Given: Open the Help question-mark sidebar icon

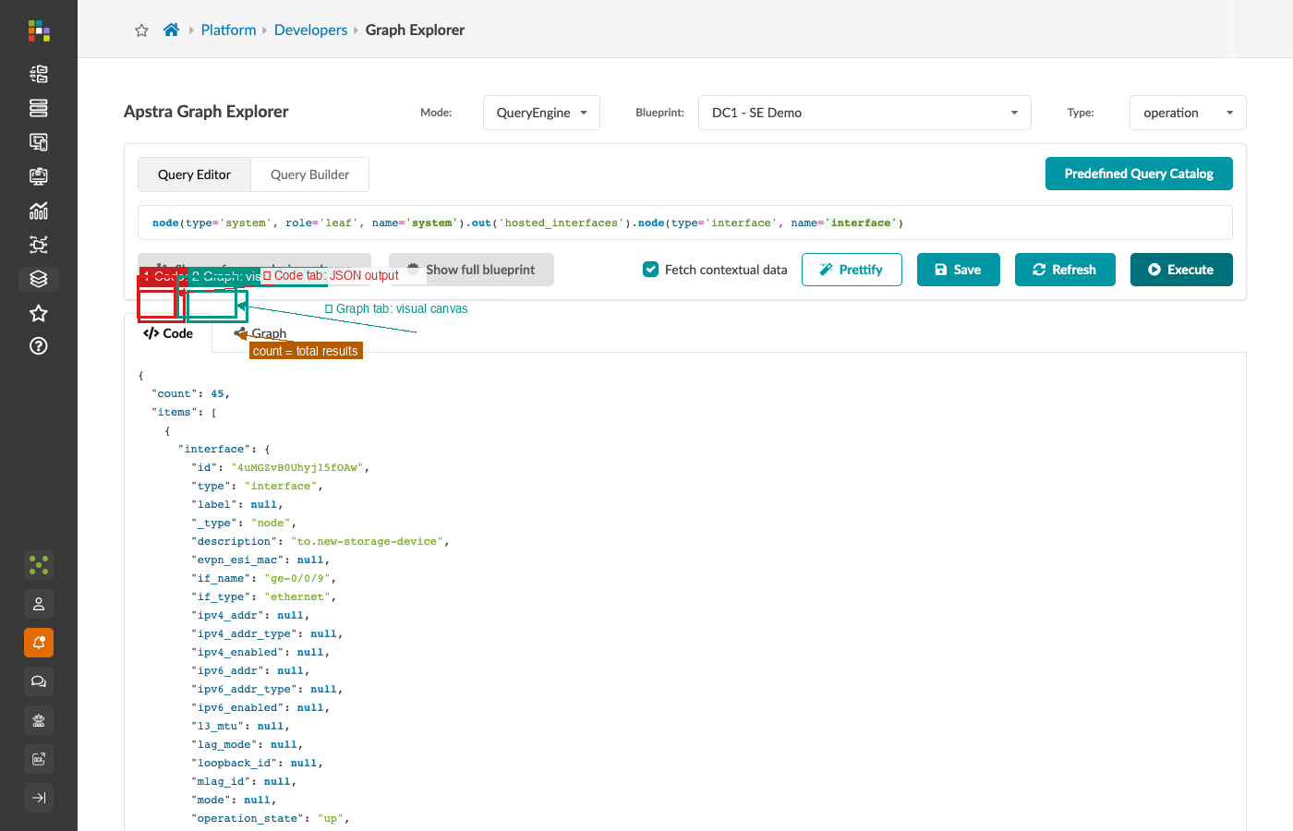Looking at the screenshot, I should 39,346.
